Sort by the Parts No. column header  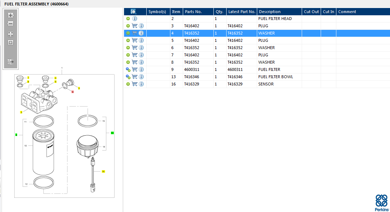(x=198, y=12)
